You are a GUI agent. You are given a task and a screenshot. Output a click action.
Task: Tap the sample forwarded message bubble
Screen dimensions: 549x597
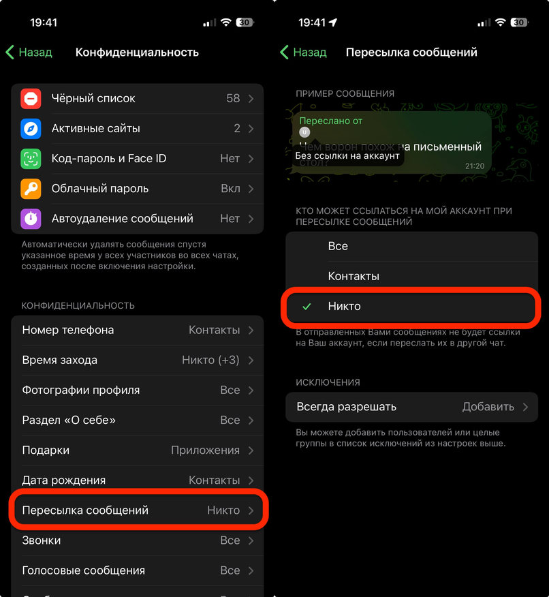(x=391, y=143)
